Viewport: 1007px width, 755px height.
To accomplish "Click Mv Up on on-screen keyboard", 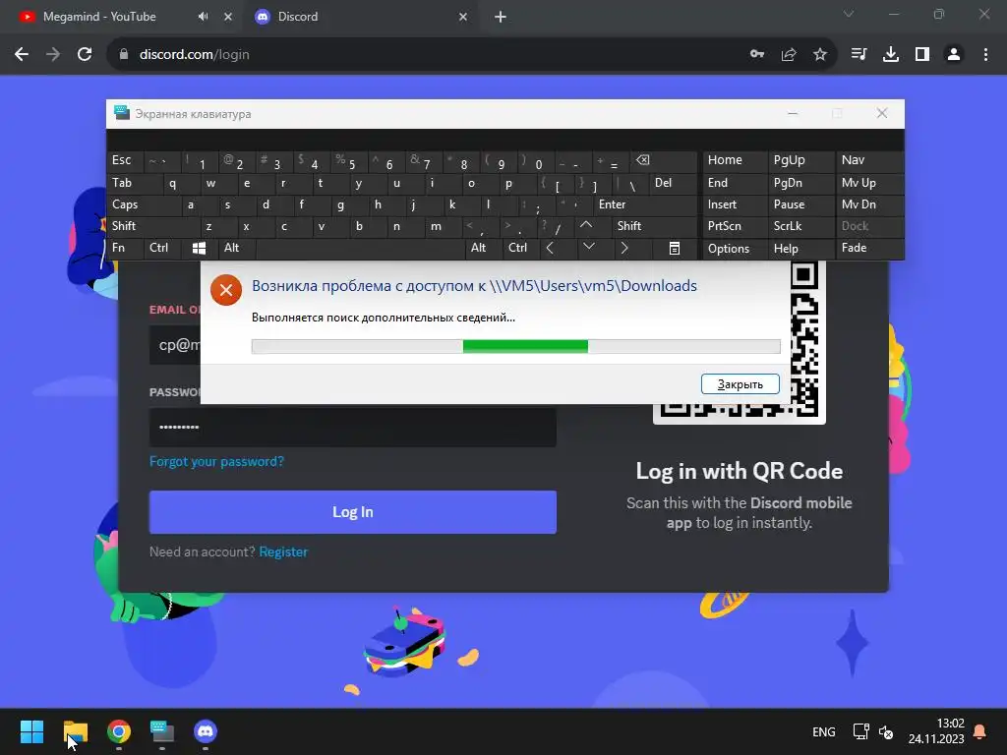I will [869, 183].
